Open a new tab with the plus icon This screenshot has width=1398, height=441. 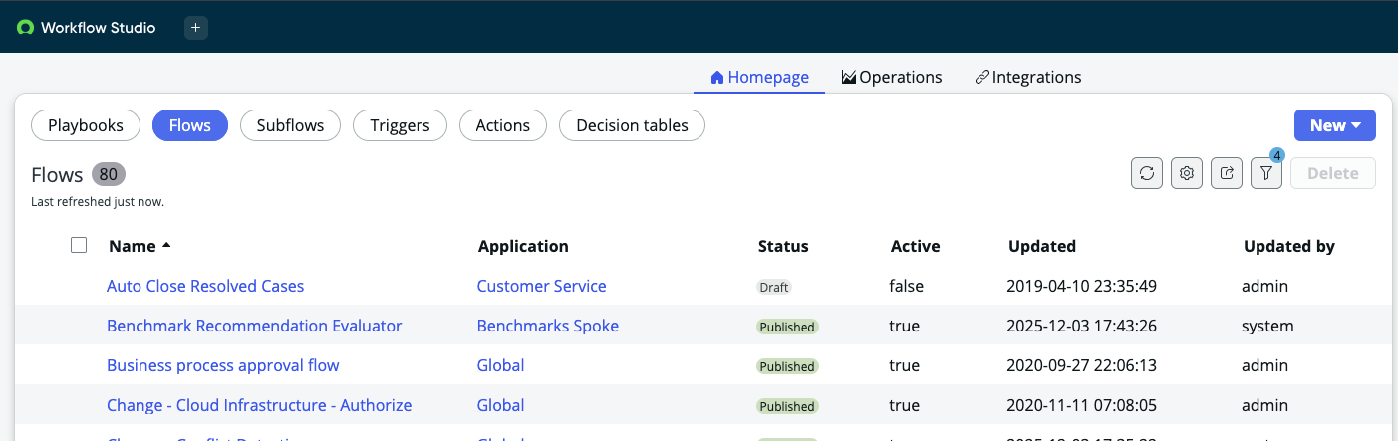[196, 28]
